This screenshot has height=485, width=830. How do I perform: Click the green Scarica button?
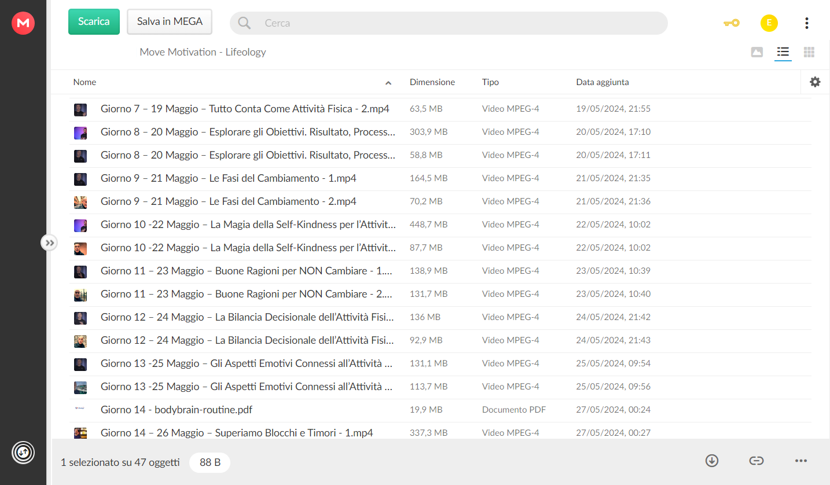(94, 22)
